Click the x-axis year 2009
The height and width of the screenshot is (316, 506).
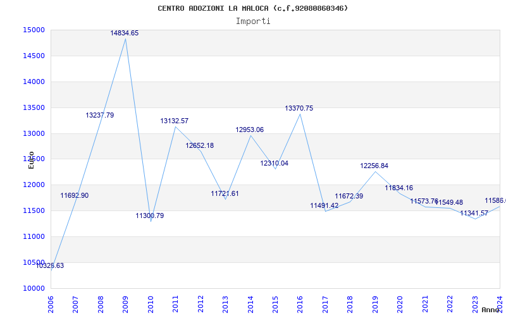tap(125, 304)
